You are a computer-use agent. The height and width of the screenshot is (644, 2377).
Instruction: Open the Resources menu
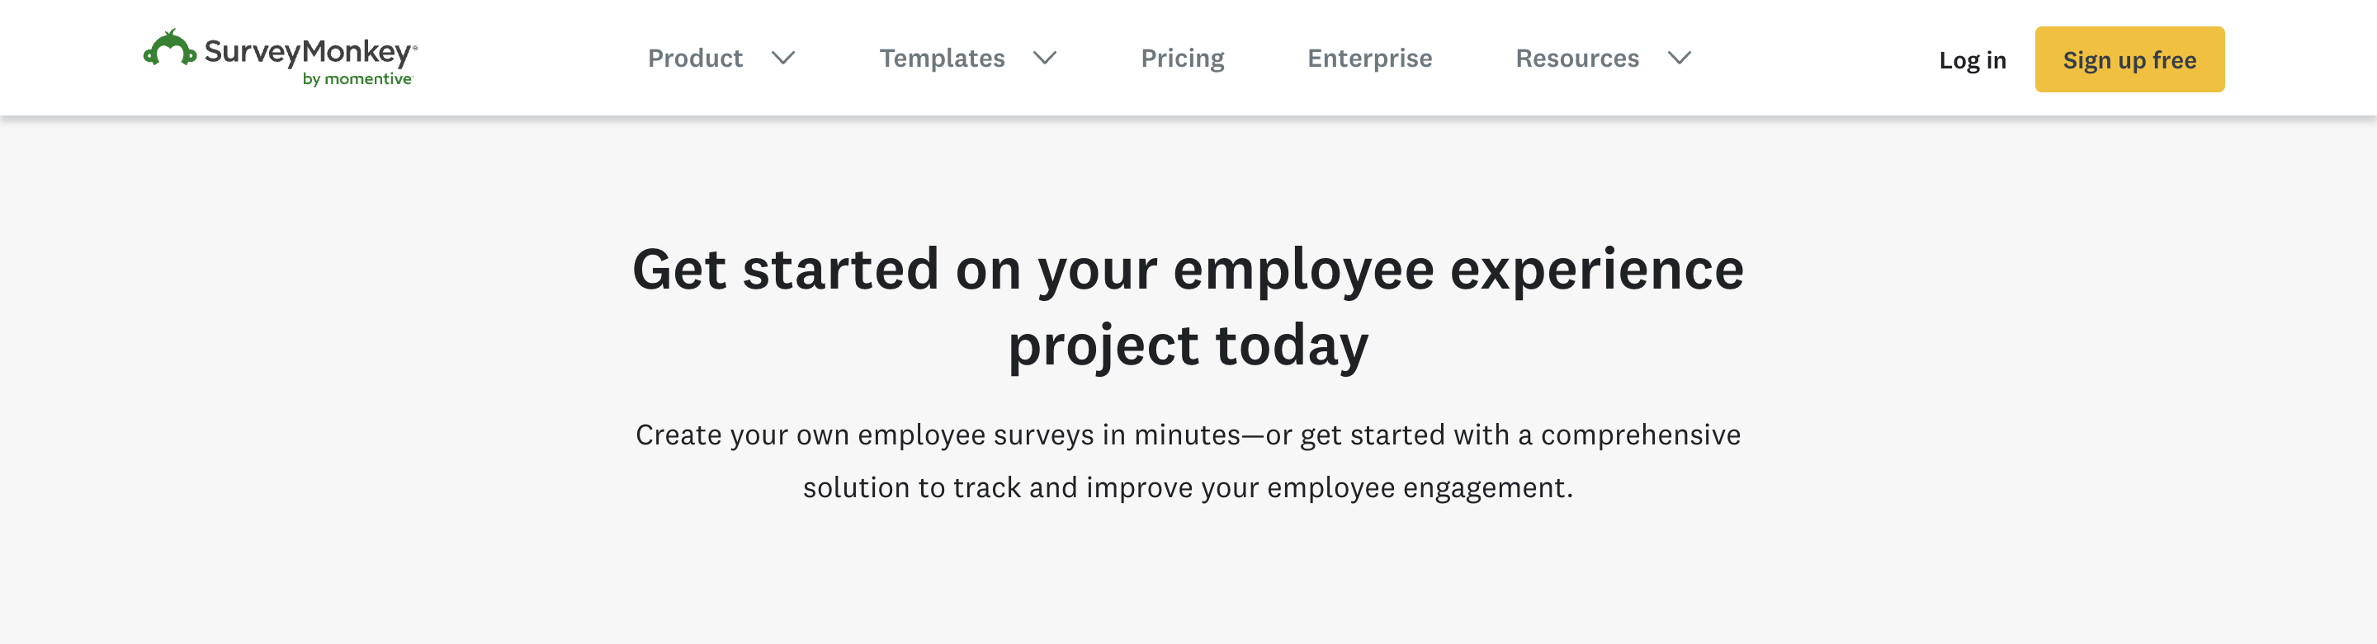coord(1577,58)
